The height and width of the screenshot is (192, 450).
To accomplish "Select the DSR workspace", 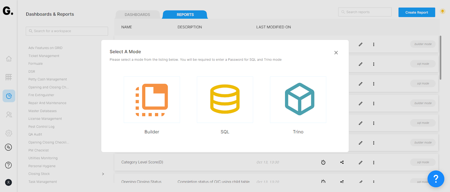I will tap(32, 71).
